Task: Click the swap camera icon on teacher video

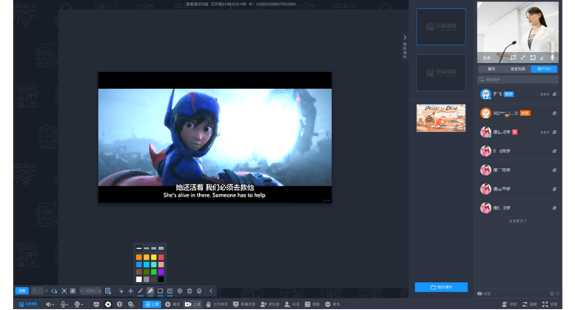Action: 513,58
